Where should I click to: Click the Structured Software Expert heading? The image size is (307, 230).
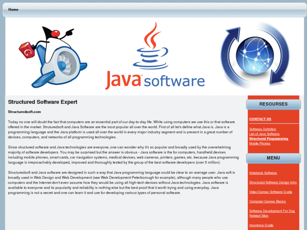point(43,102)
